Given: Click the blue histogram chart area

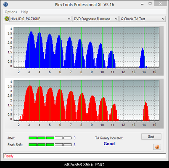Looking at the screenshot, I should tap(87, 48).
